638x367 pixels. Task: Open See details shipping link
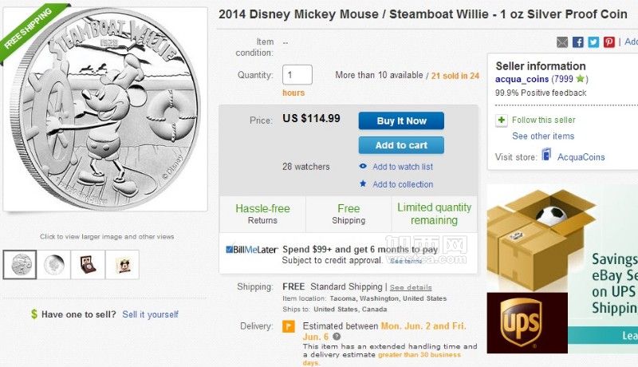click(411, 287)
